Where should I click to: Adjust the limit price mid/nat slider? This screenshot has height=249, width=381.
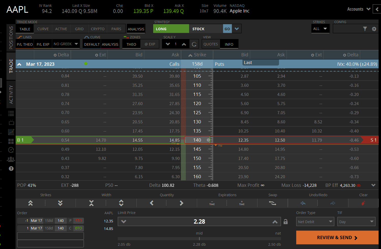coord(199,239)
